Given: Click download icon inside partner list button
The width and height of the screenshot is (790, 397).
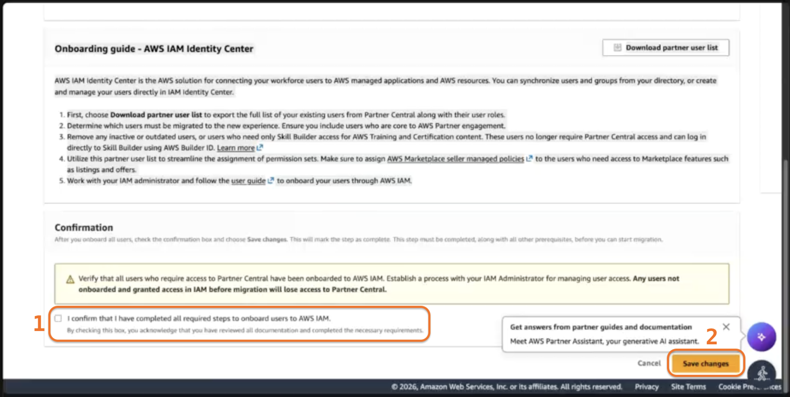Looking at the screenshot, I should [617, 48].
